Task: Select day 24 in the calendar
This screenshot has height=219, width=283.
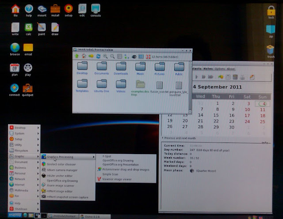Action: point(247,121)
